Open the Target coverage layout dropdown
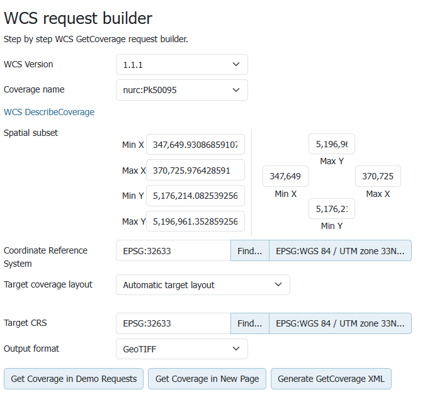Screen dimensions: 425x397 (x=203, y=285)
